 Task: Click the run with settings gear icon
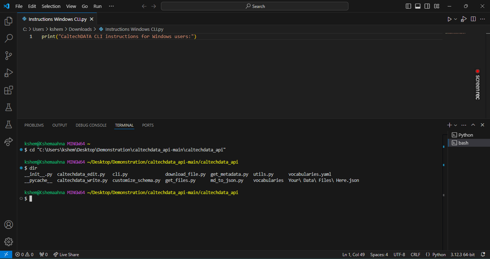[464, 19]
